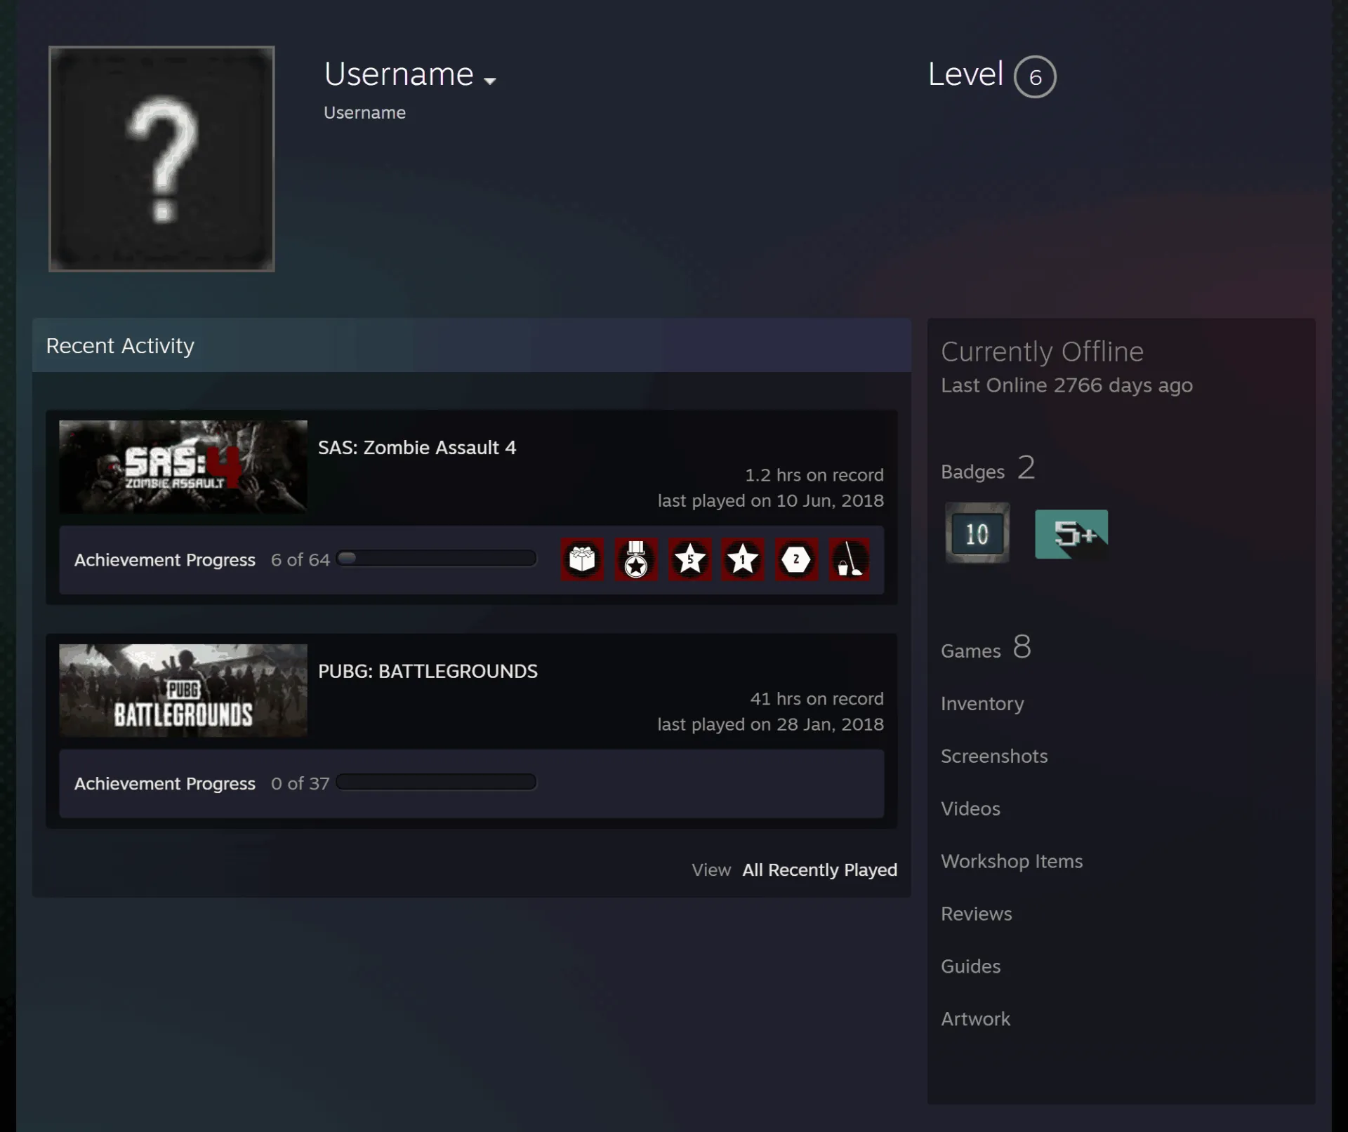Open the 10 years of service badge
The height and width of the screenshot is (1132, 1348).
977,533
